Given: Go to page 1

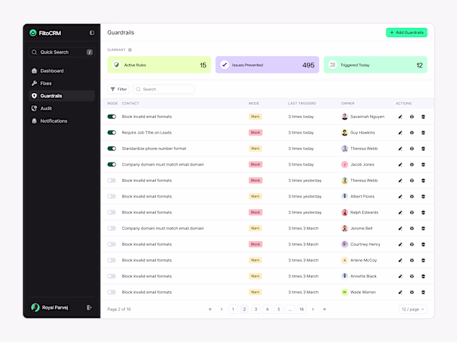Looking at the screenshot, I should coord(233,309).
